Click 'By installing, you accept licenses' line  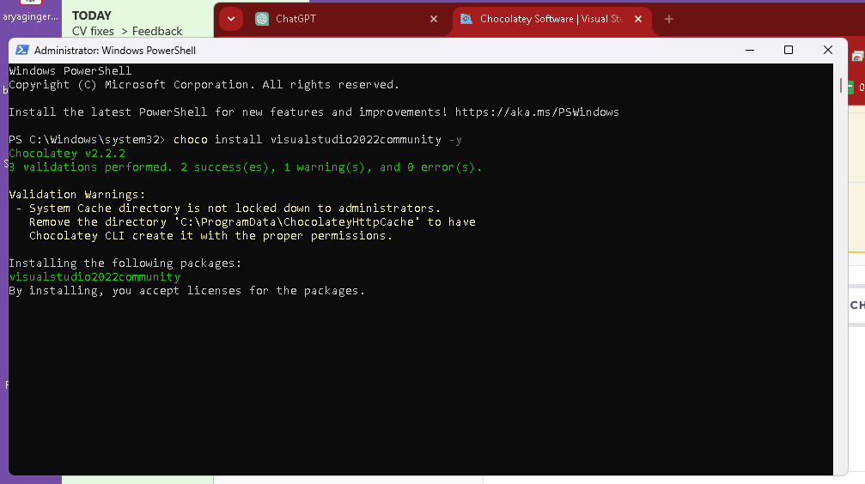tap(187, 291)
